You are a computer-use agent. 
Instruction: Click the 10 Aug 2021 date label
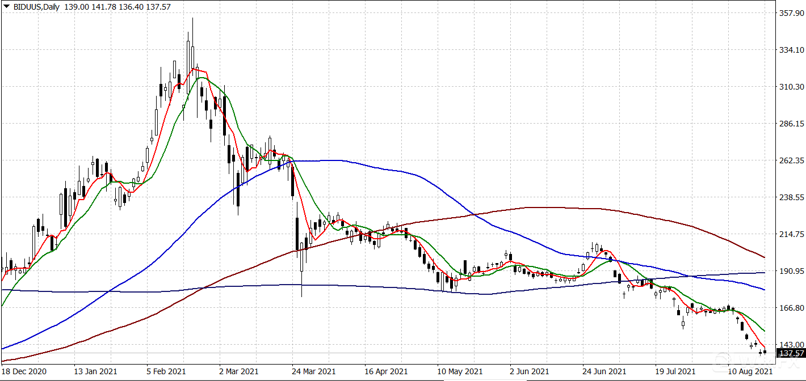749,371
